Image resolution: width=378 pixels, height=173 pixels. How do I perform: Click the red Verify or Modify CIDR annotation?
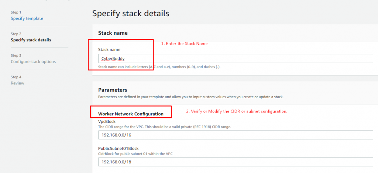click(x=237, y=111)
